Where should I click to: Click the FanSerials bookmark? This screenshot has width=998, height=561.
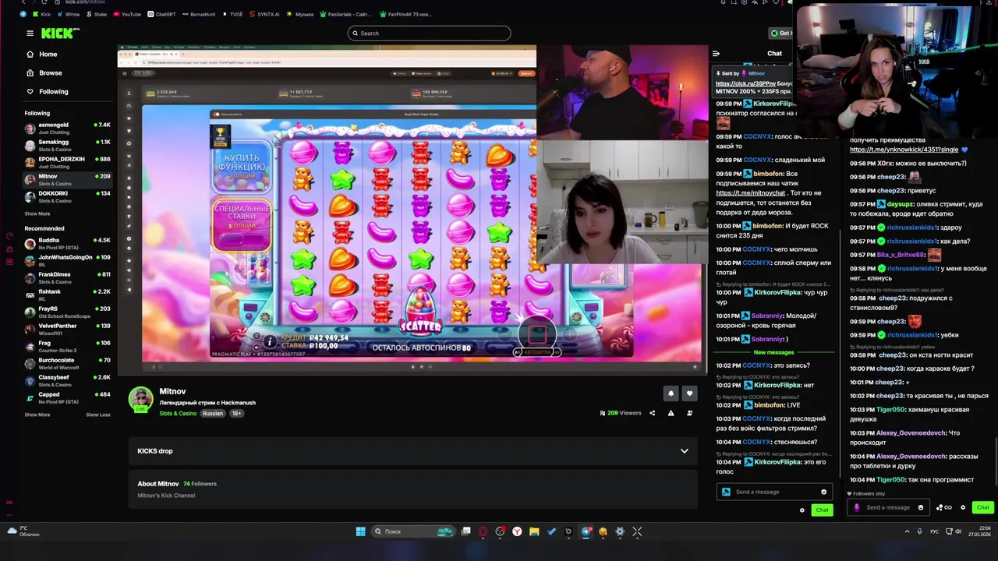coord(345,14)
